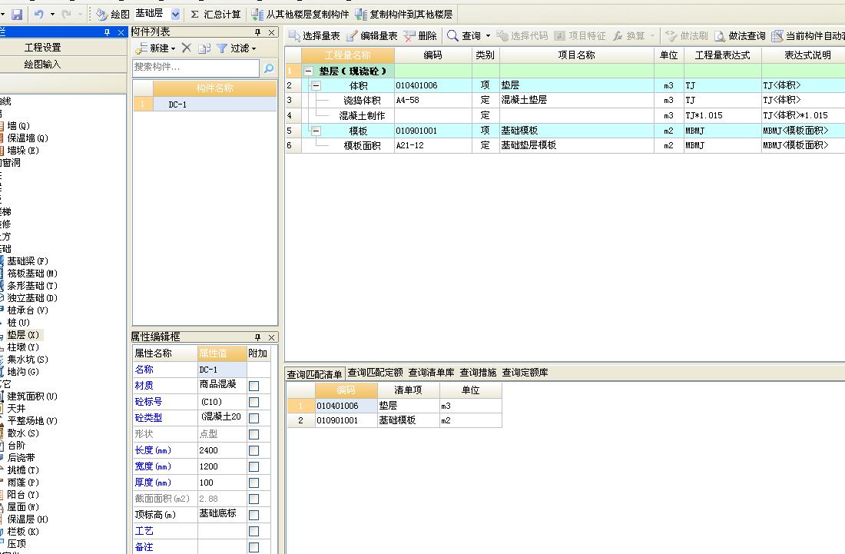Select 建筑面积(U) in component tree

31,396
